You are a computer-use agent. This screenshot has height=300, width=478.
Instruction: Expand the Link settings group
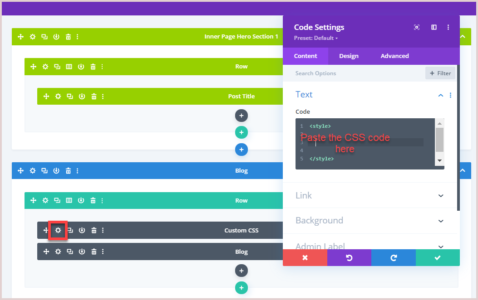(x=370, y=195)
